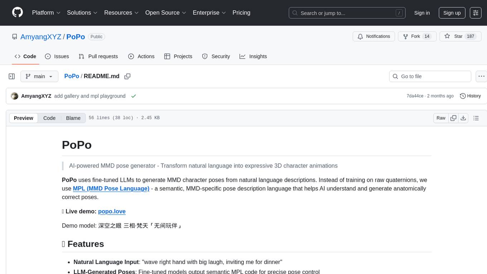Expand the file tree side panel
The height and width of the screenshot is (274, 487).
click(x=12, y=76)
